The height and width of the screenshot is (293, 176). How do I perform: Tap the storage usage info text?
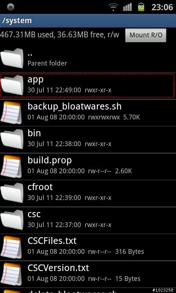(59, 35)
